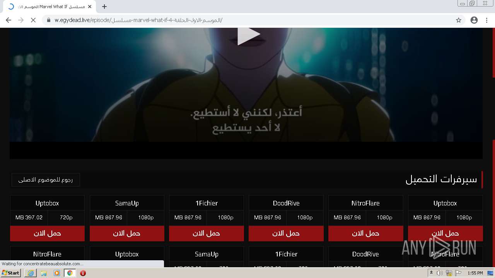The image size is (495, 278).
Task: Open a new tab with plus button
Action: 104,7
